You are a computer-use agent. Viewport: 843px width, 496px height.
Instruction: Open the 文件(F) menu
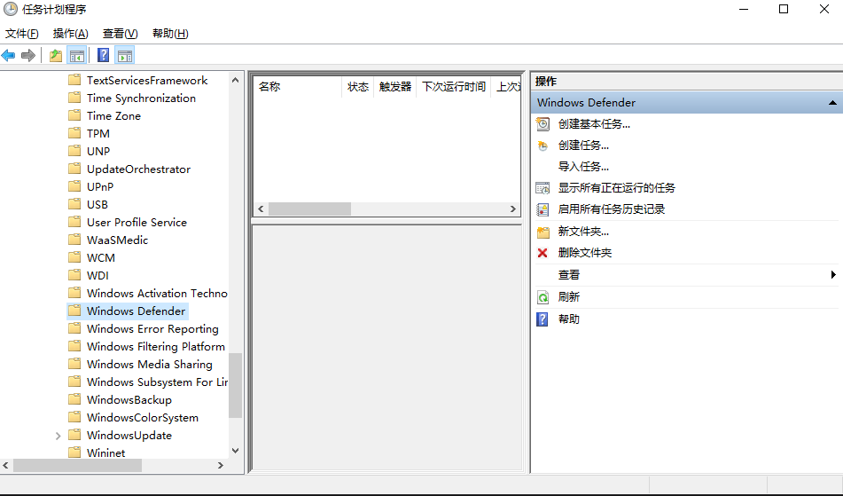pyautogui.click(x=22, y=34)
